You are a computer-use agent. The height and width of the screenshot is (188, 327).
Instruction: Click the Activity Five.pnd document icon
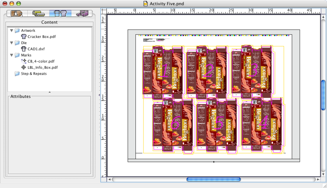(x=145, y=4)
